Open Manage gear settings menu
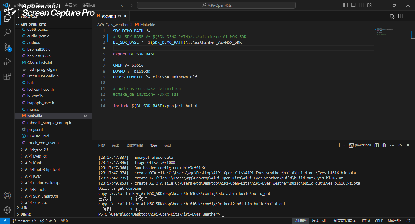This screenshot has height=224, width=415. point(7,210)
